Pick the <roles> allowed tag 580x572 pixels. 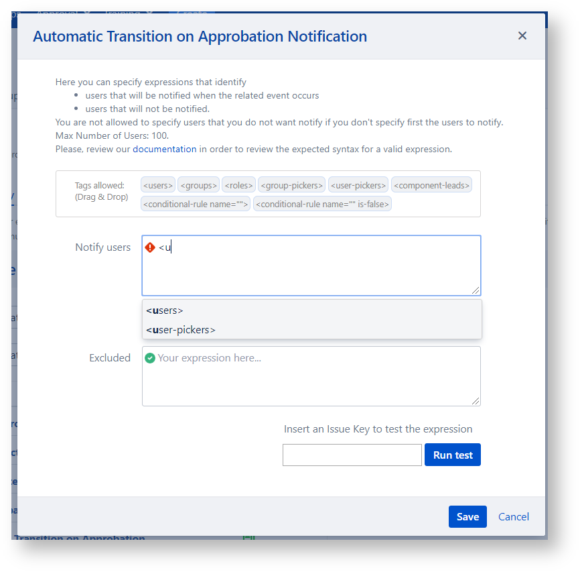[x=238, y=185]
